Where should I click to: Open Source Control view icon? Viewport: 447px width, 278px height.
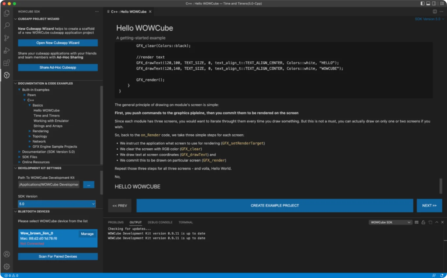pyautogui.click(x=7, y=38)
